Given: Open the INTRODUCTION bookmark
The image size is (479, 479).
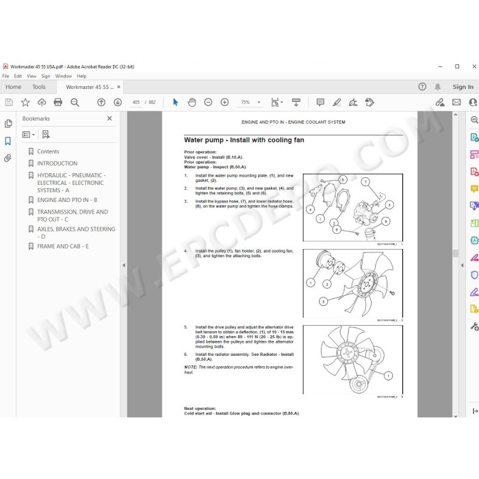Looking at the screenshot, I should pyautogui.click(x=57, y=164).
